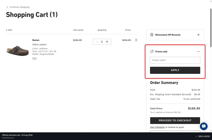Increase Boston quantity with plus button
This screenshot has width=212, height=140.
click(x=107, y=42)
